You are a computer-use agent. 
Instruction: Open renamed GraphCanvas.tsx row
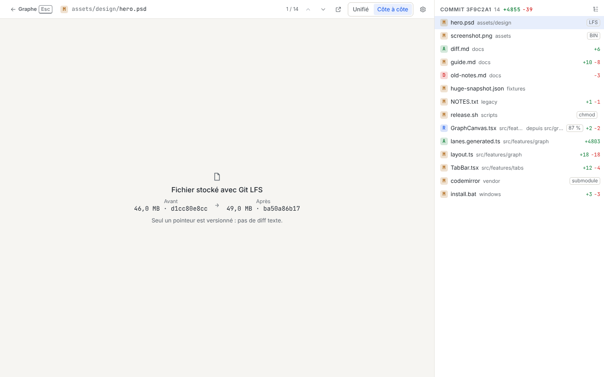point(519,128)
